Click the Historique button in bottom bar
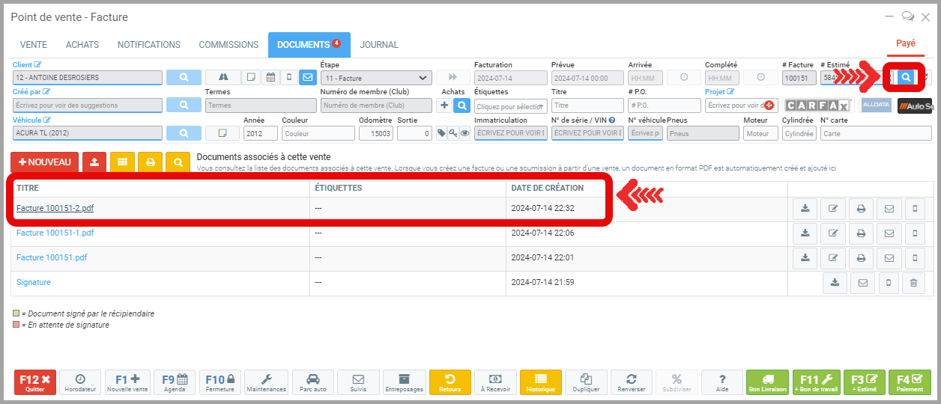The image size is (941, 404). click(x=540, y=382)
